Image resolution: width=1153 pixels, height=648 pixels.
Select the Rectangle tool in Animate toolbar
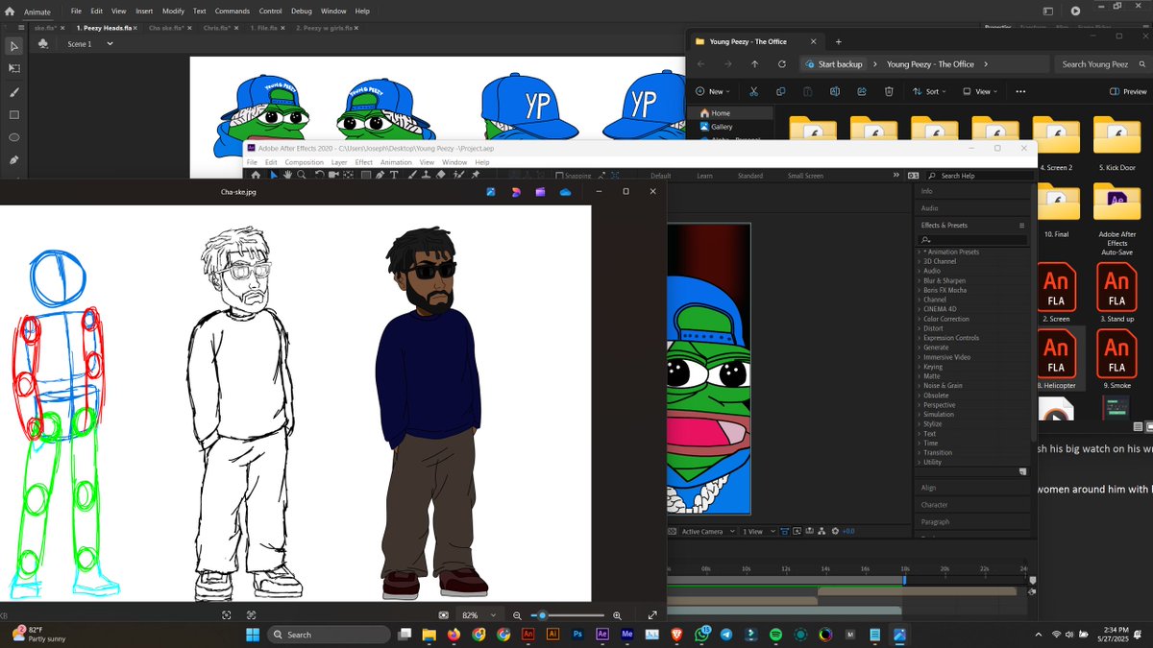14,115
